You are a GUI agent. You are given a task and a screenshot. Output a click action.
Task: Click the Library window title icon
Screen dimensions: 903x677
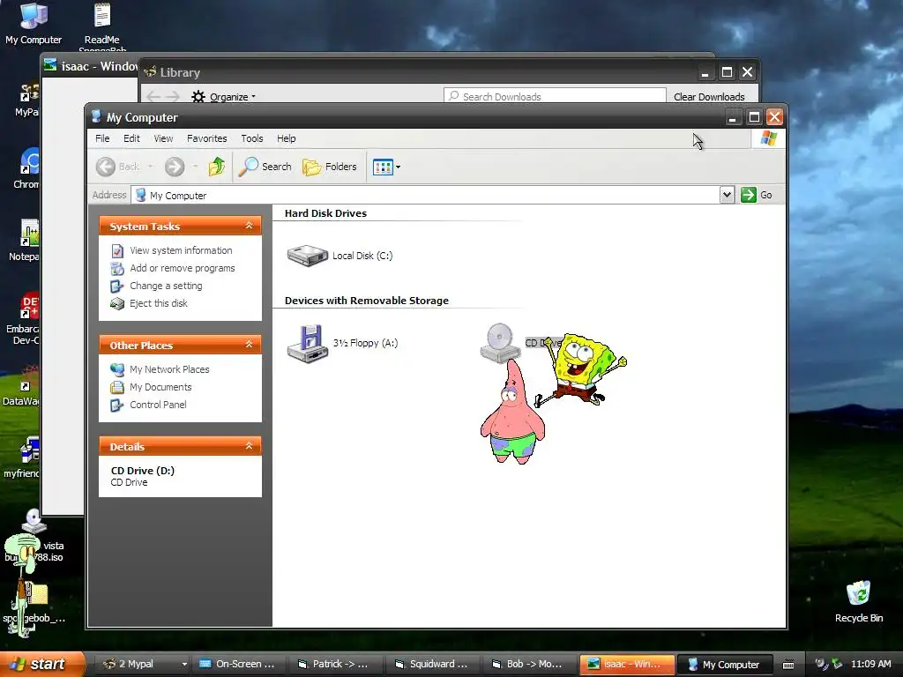pos(150,72)
